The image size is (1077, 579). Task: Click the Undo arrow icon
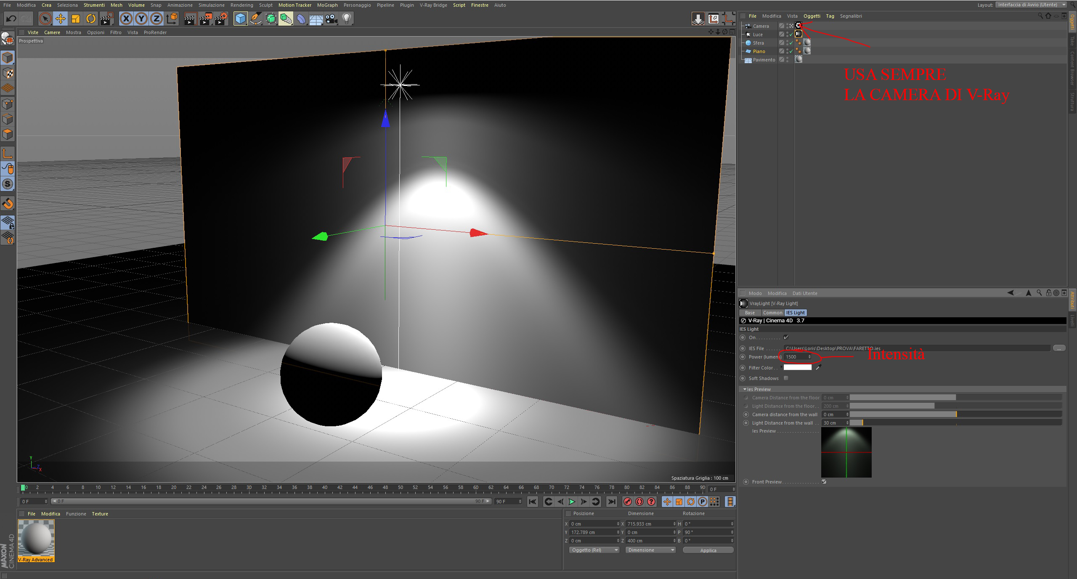click(x=11, y=19)
